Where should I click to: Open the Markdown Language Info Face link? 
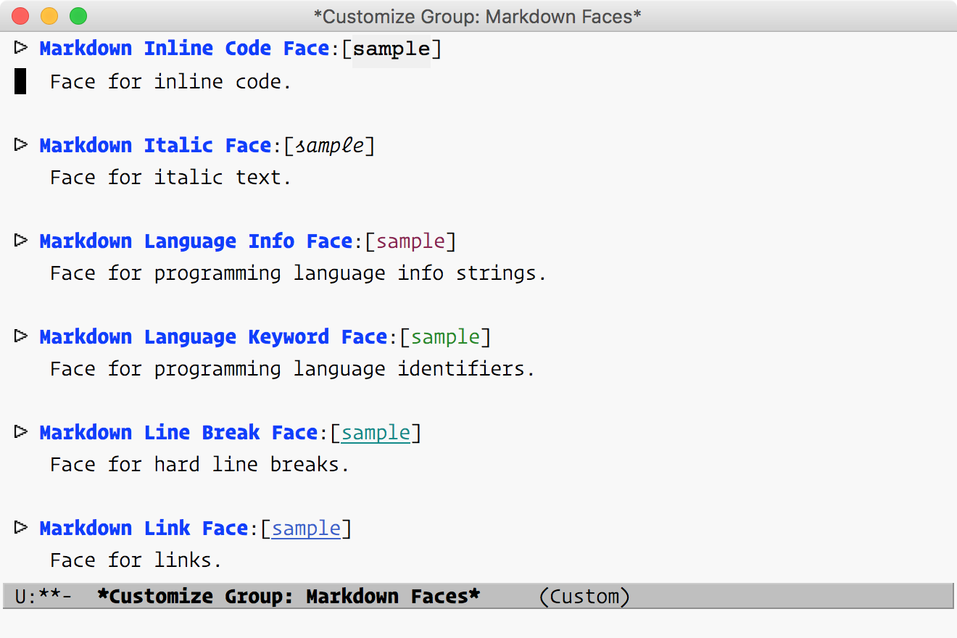tap(196, 241)
